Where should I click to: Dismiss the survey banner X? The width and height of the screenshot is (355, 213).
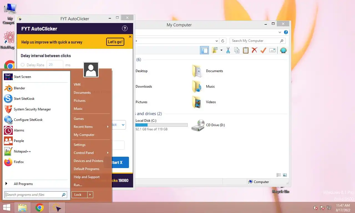click(130, 37)
